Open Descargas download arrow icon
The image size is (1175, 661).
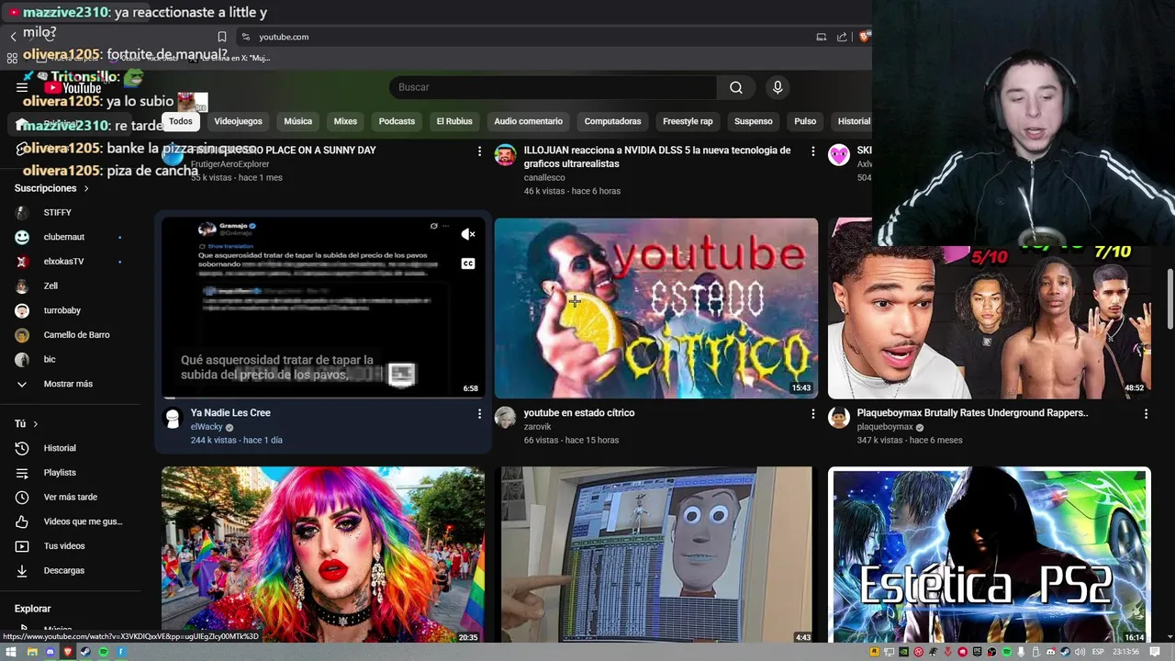click(x=22, y=571)
